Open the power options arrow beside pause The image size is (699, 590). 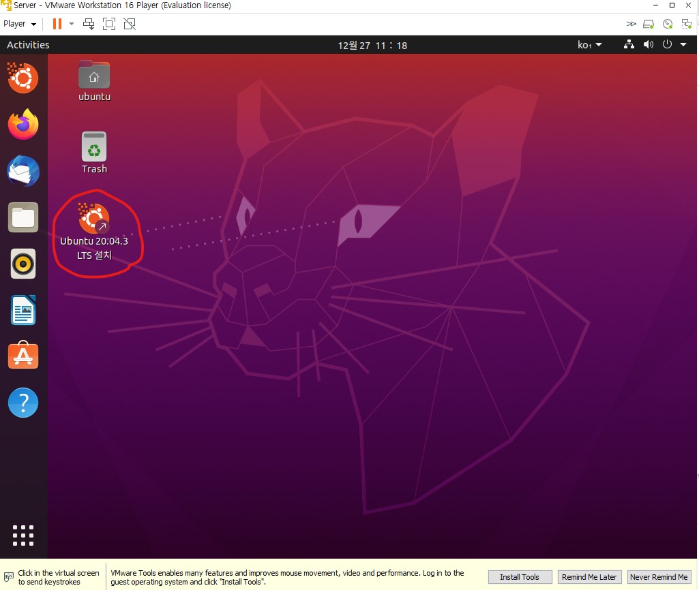[72, 24]
